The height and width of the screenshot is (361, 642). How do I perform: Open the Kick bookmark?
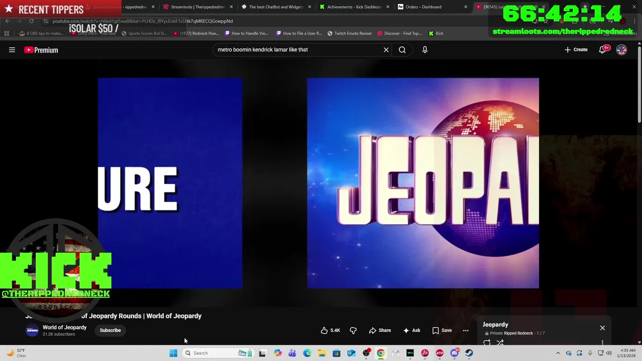point(436,34)
